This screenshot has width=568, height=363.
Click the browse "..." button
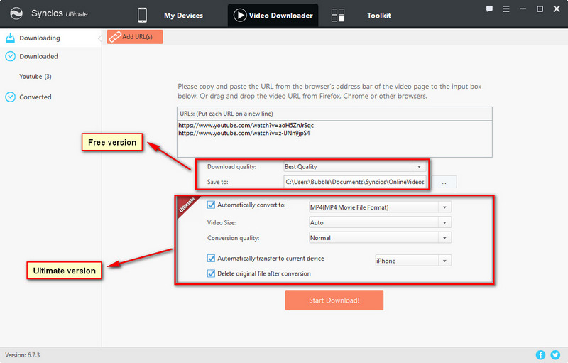tap(444, 182)
